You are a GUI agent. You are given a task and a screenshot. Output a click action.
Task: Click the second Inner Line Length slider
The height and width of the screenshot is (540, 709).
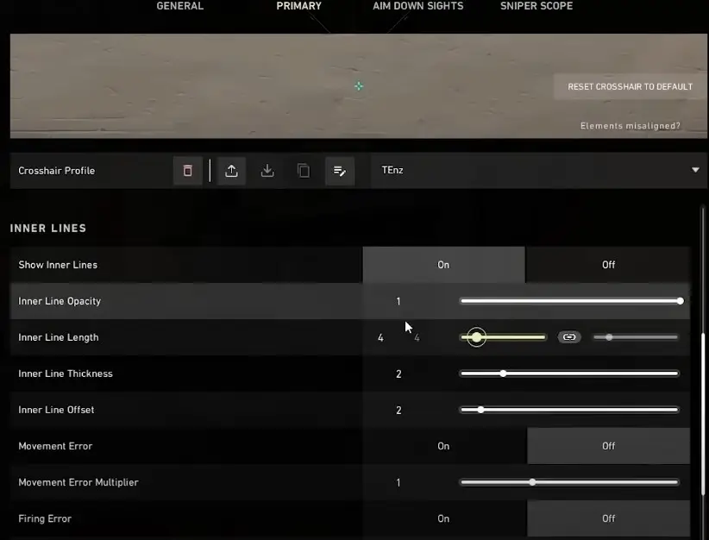tap(636, 337)
